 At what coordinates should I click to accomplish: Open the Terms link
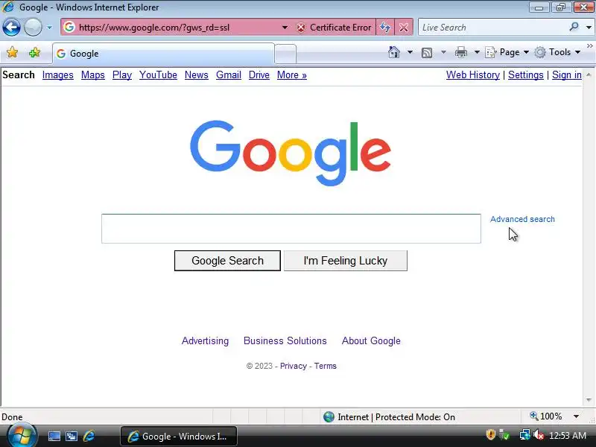click(x=325, y=366)
